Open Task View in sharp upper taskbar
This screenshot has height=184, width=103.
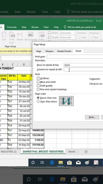click(42, 162)
